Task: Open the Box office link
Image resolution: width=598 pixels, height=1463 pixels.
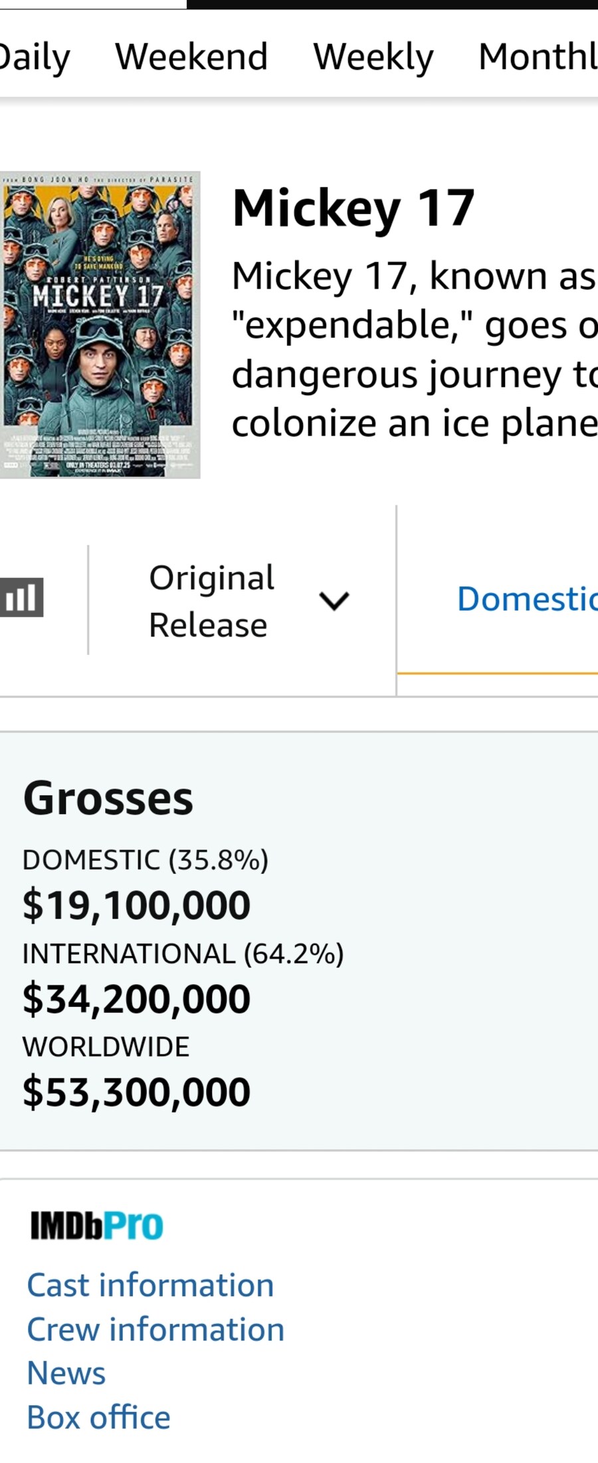Action: pyautogui.click(x=98, y=1417)
